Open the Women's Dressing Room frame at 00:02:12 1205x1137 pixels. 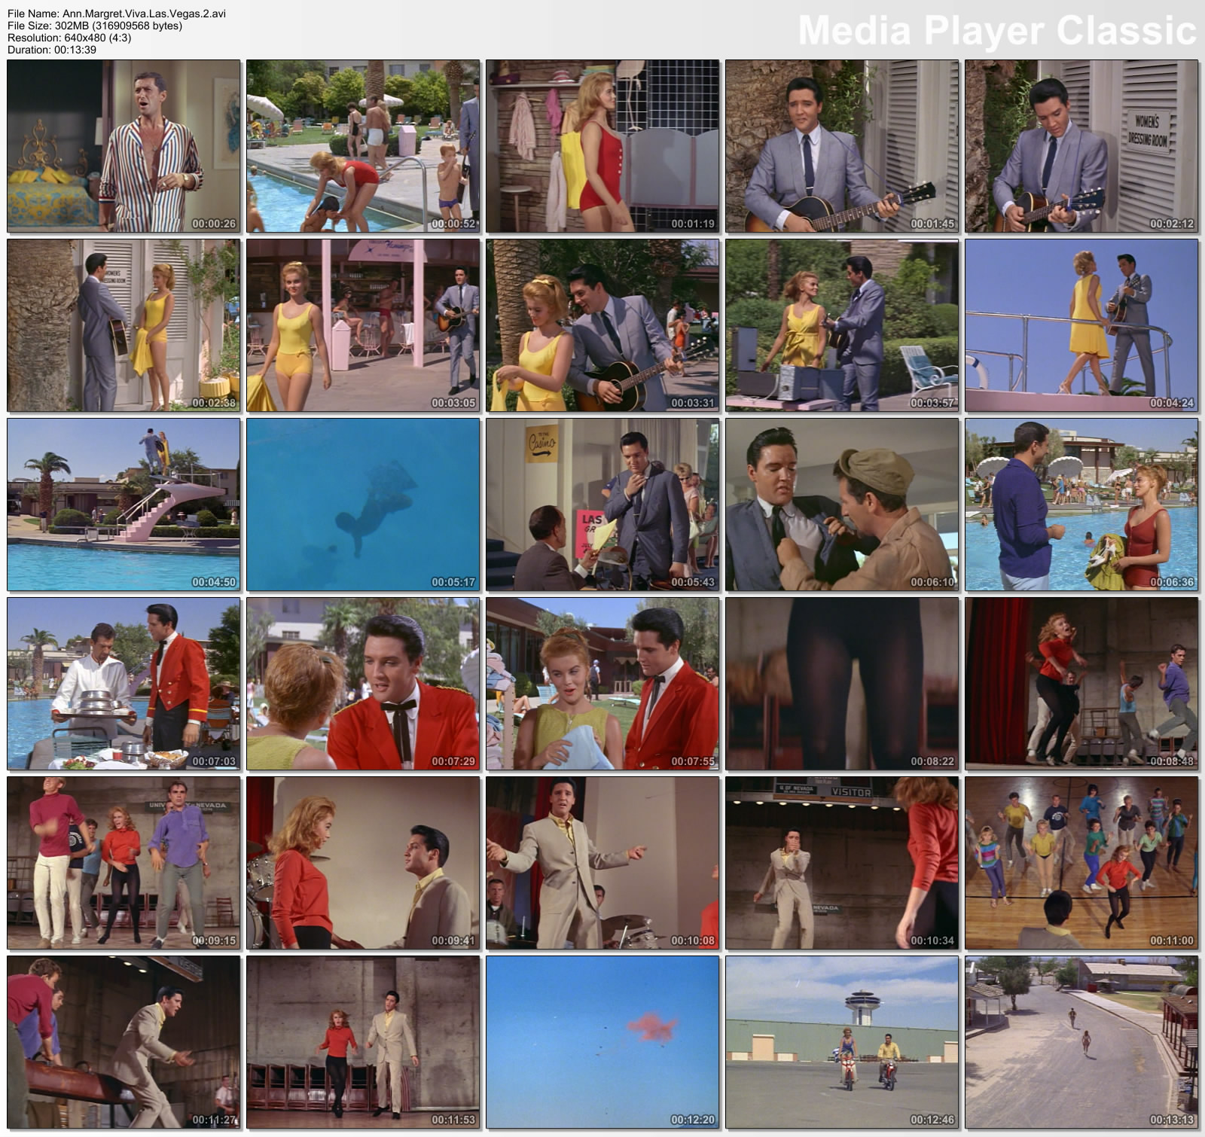pos(1081,146)
